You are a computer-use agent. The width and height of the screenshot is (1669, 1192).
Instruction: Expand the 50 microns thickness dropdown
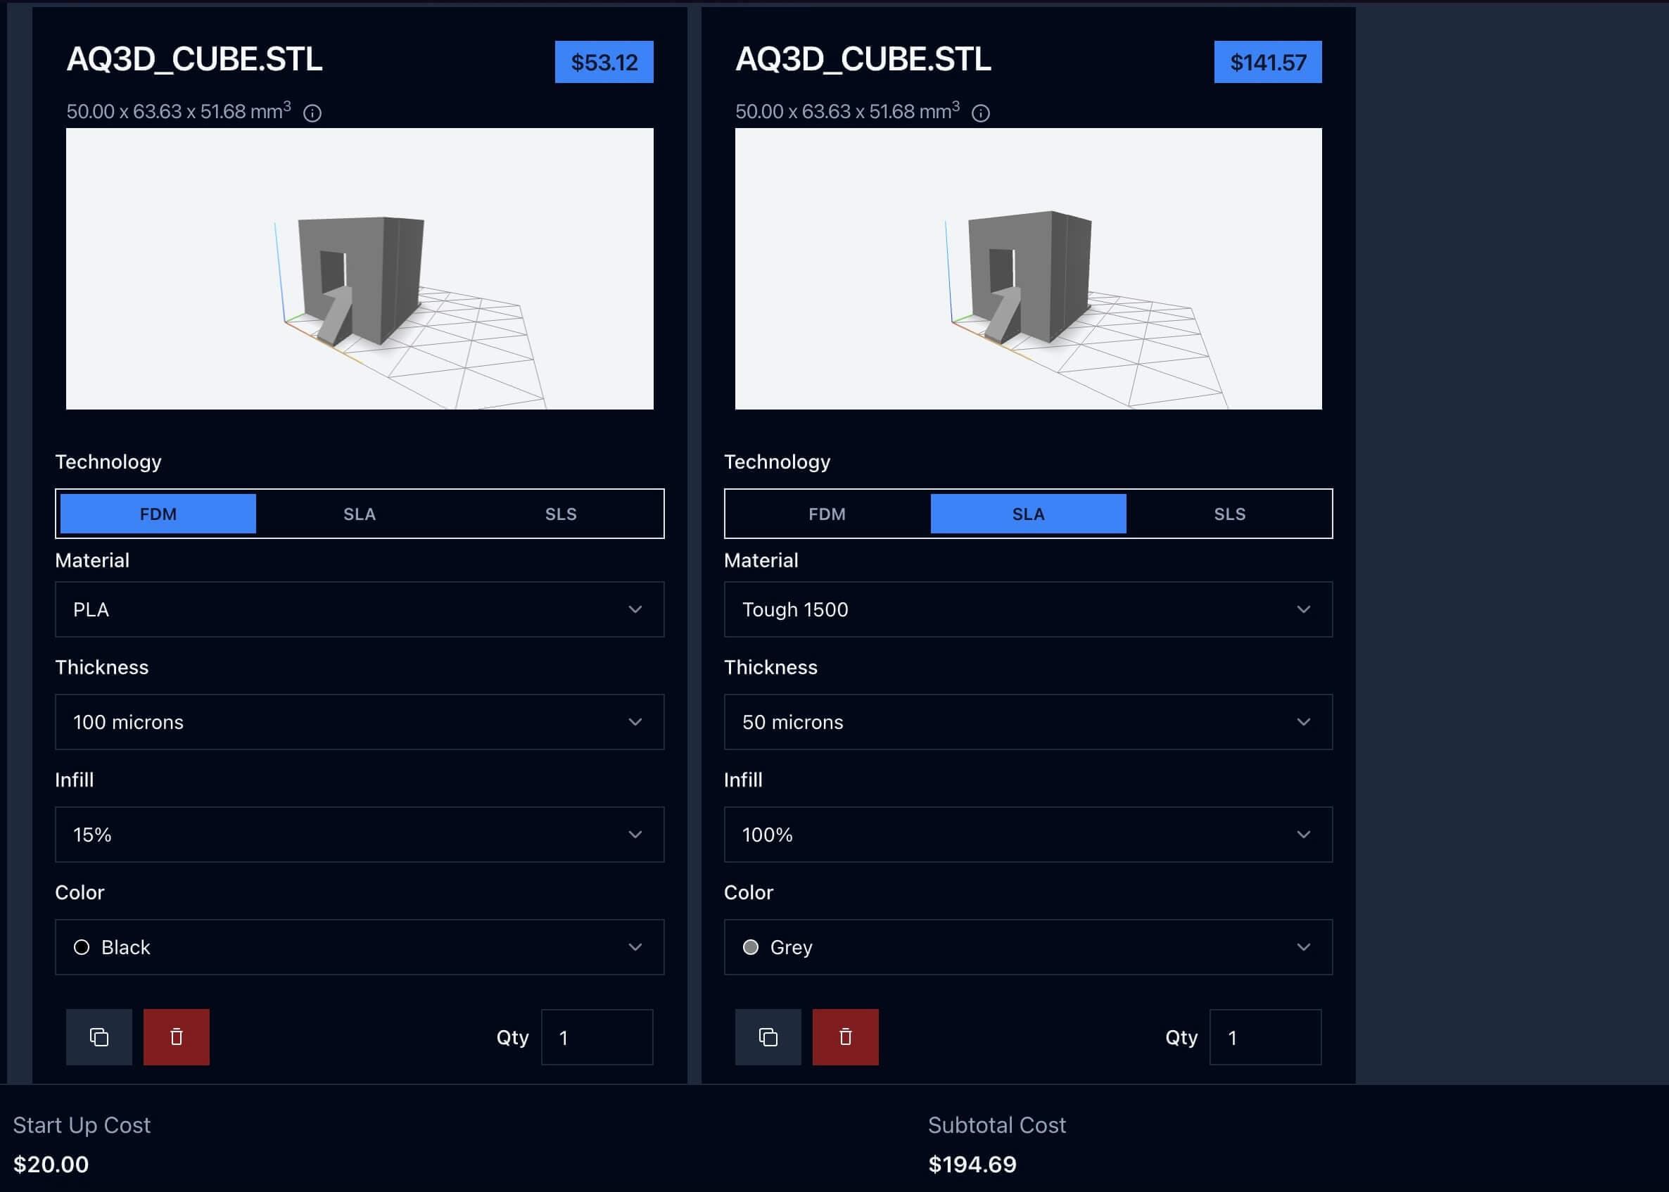pyautogui.click(x=1027, y=721)
